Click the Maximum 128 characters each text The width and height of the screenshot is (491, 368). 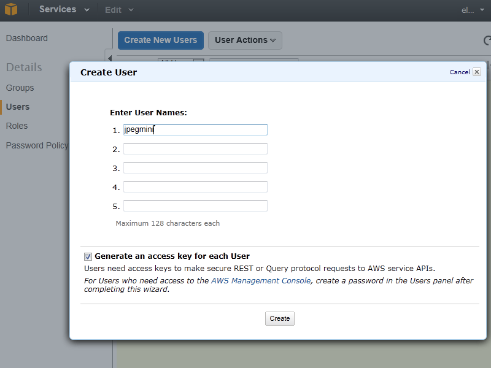click(x=168, y=223)
